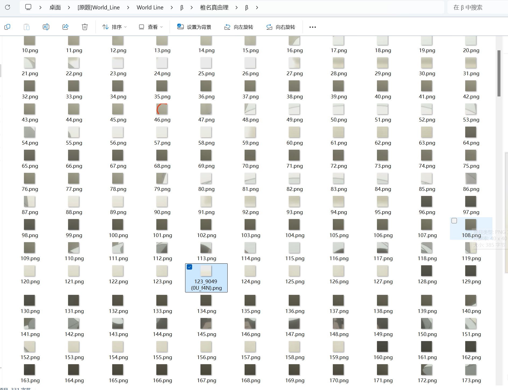Click the paste icon in toolbar
The height and width of the screenshot is (390, 508).
(x=27, y=27)
